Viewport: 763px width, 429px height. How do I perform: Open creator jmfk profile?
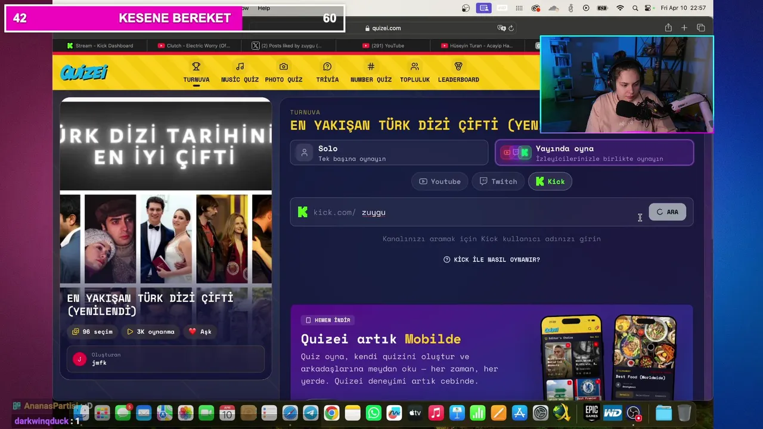[166, 359]
